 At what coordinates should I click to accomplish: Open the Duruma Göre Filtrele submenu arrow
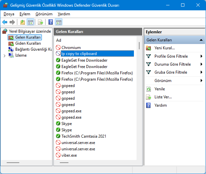(x=201, y=64)
